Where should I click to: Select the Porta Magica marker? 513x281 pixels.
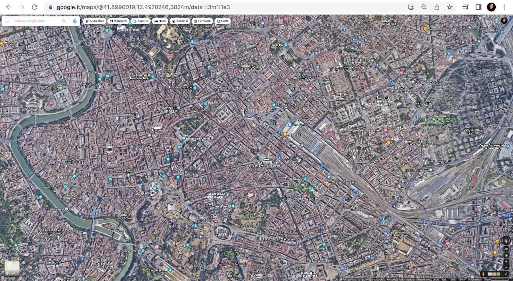pos(305,179)
